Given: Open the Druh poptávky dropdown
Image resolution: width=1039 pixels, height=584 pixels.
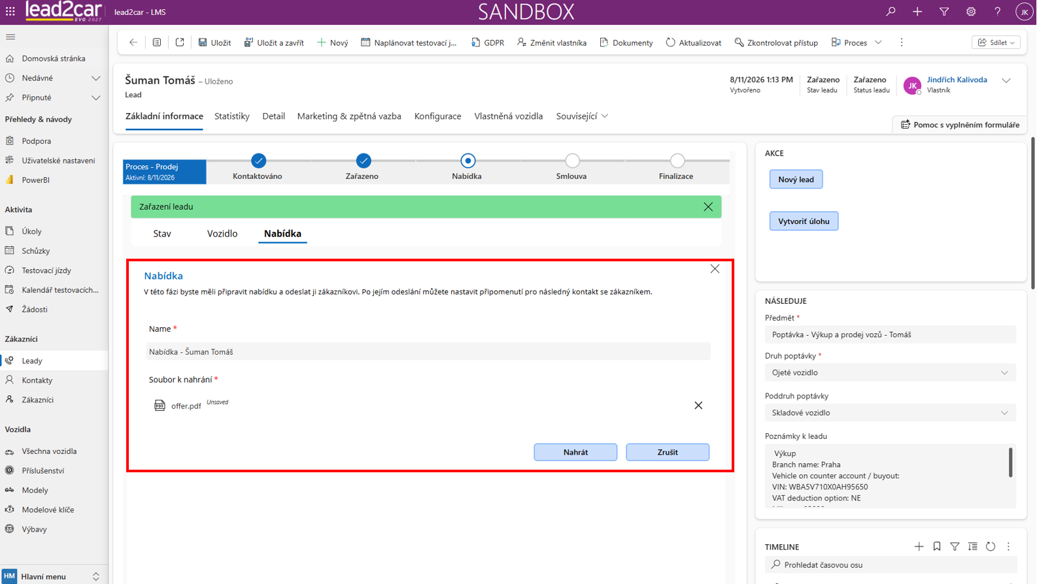Looking at the screenshot, I should click(x=890, y=373).
